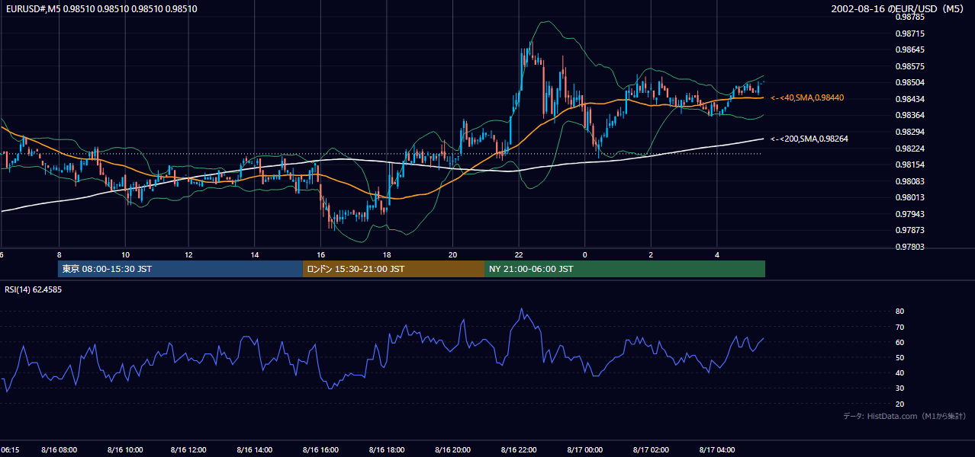Click the 8/16 18:00 time axis label
The width and height of the screenshot is (975, 457).
click(x=387, y=450)
